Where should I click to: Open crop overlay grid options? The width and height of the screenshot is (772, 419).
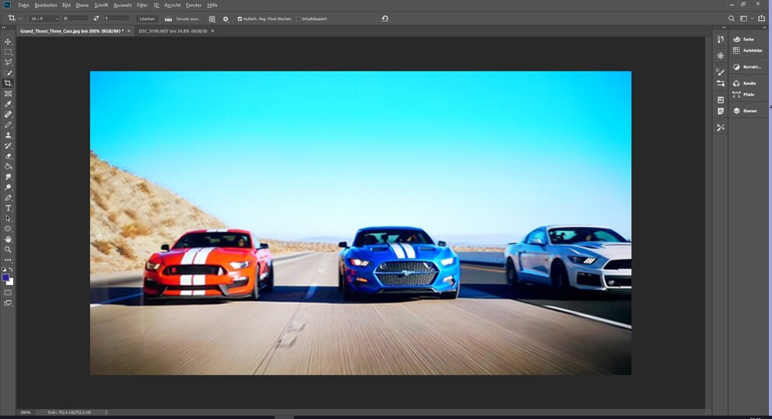[x=212, y=19]
